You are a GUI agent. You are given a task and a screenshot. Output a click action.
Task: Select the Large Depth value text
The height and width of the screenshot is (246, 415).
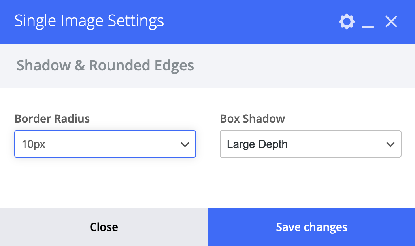[257, 144]
